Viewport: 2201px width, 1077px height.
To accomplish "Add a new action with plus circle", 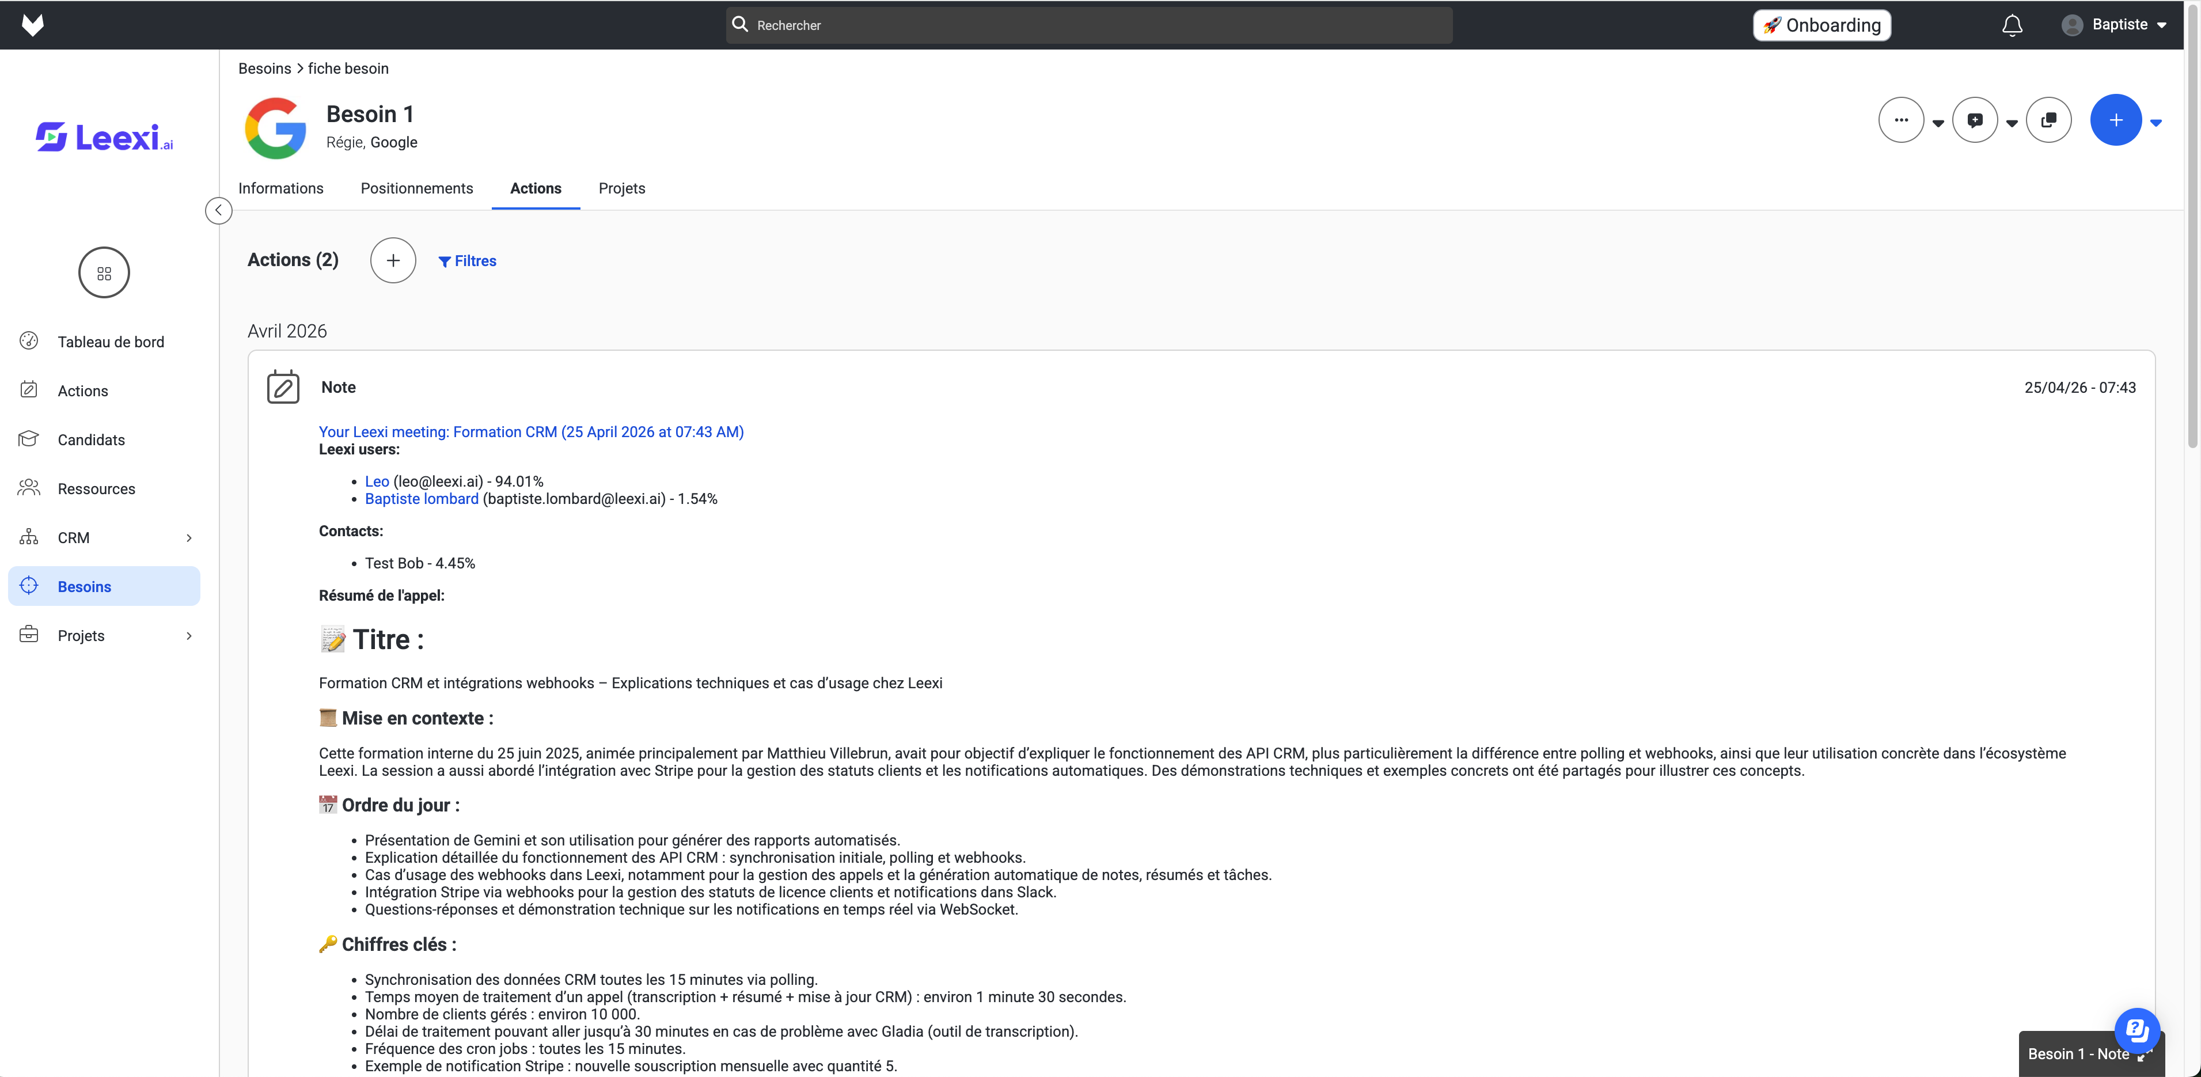I will (393, 261).
